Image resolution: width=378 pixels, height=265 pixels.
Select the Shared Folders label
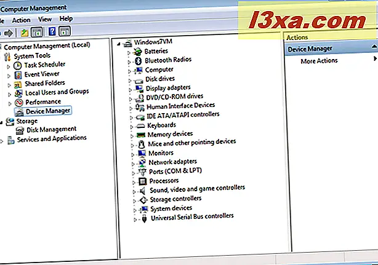45,83
